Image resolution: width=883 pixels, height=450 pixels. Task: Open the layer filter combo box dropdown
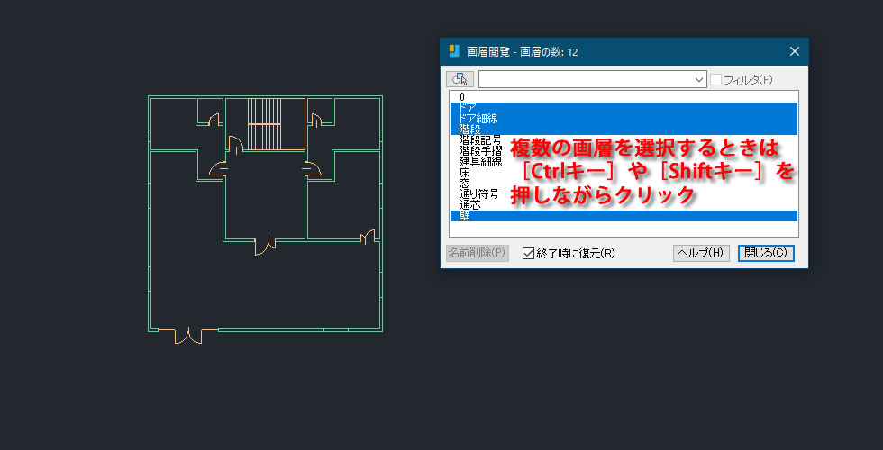pyautogui.click(x=699, y=80)
